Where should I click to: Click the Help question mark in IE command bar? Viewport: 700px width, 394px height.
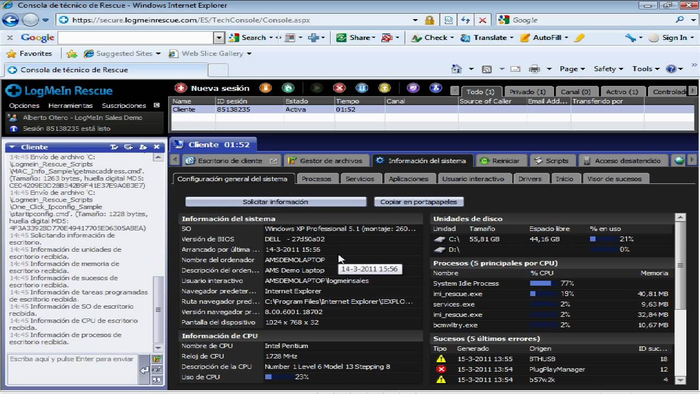(671, 69)
